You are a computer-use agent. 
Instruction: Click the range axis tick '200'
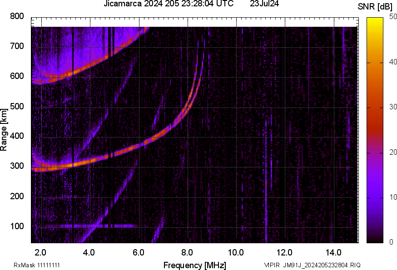[x=17, y=196]
